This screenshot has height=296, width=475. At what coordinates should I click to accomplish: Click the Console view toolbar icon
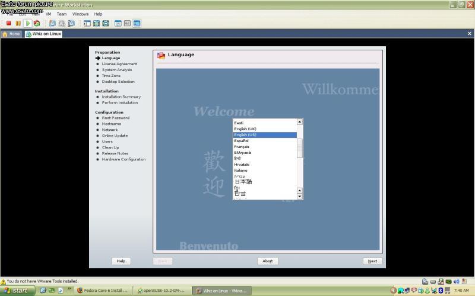(137, 23)
